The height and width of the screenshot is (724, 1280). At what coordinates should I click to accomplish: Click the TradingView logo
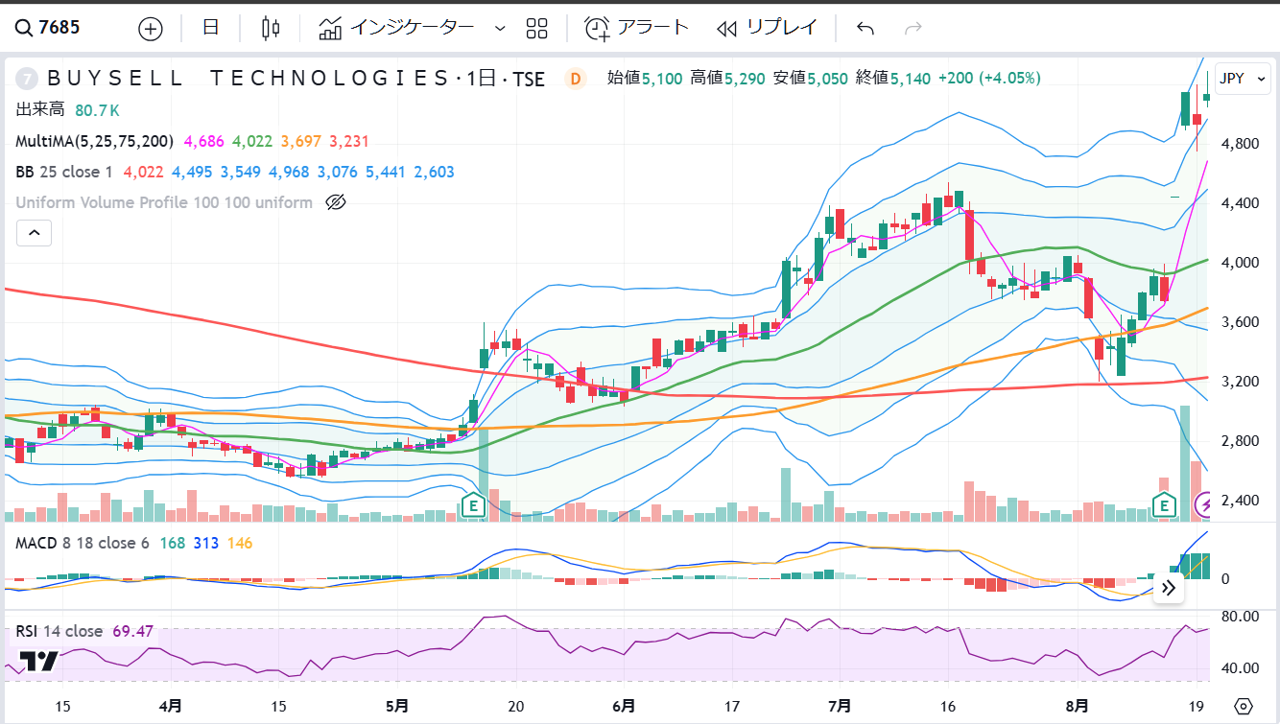click(39, 661)
